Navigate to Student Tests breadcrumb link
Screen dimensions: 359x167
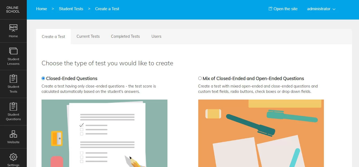pyautogui.click(x=71, y=9)
